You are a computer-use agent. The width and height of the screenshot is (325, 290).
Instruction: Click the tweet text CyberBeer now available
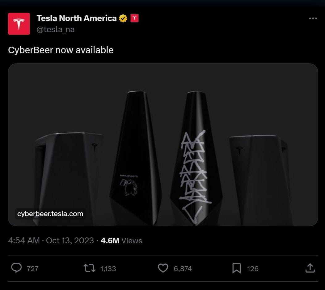61,50
